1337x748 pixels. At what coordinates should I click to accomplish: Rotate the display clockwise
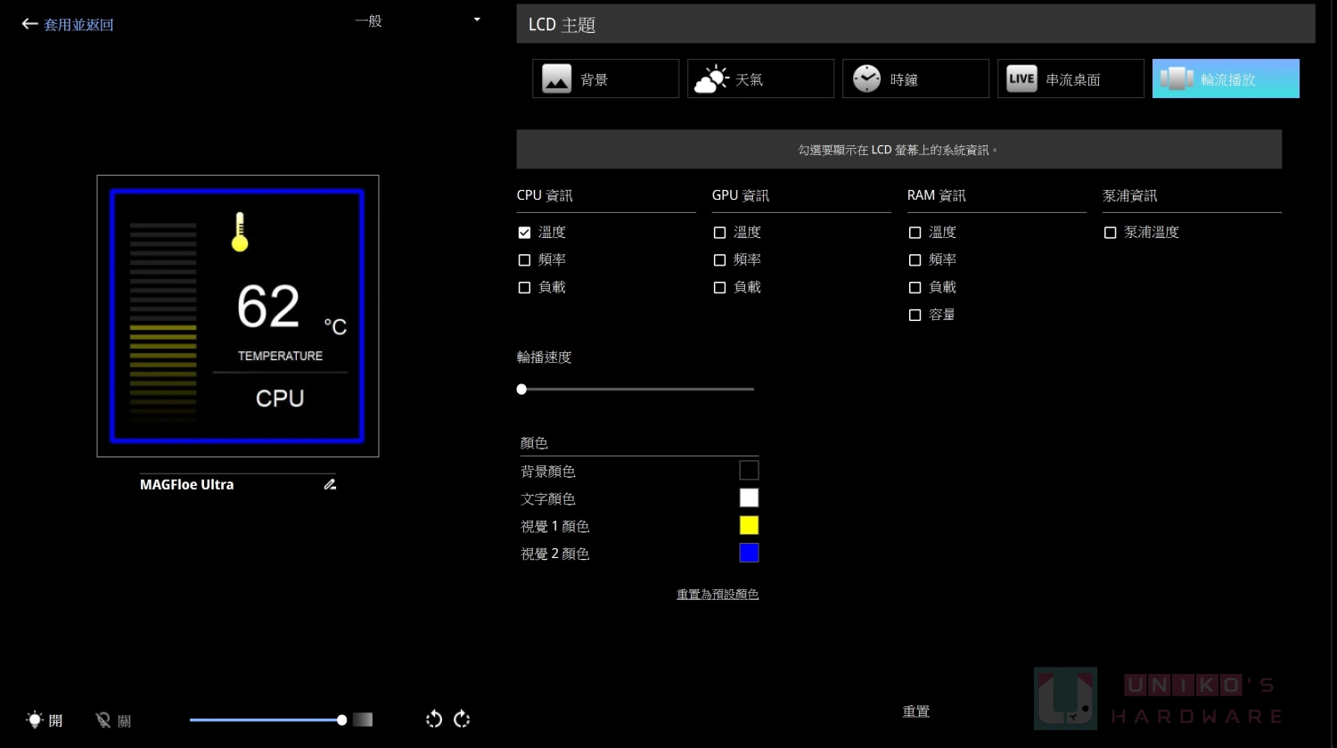pos(462,719)
